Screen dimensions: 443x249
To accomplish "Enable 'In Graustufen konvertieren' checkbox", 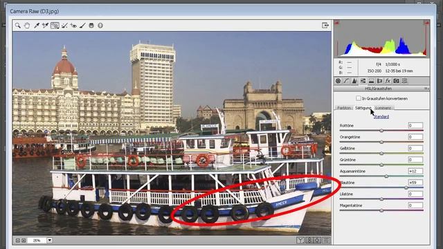I will coord(359,98).
